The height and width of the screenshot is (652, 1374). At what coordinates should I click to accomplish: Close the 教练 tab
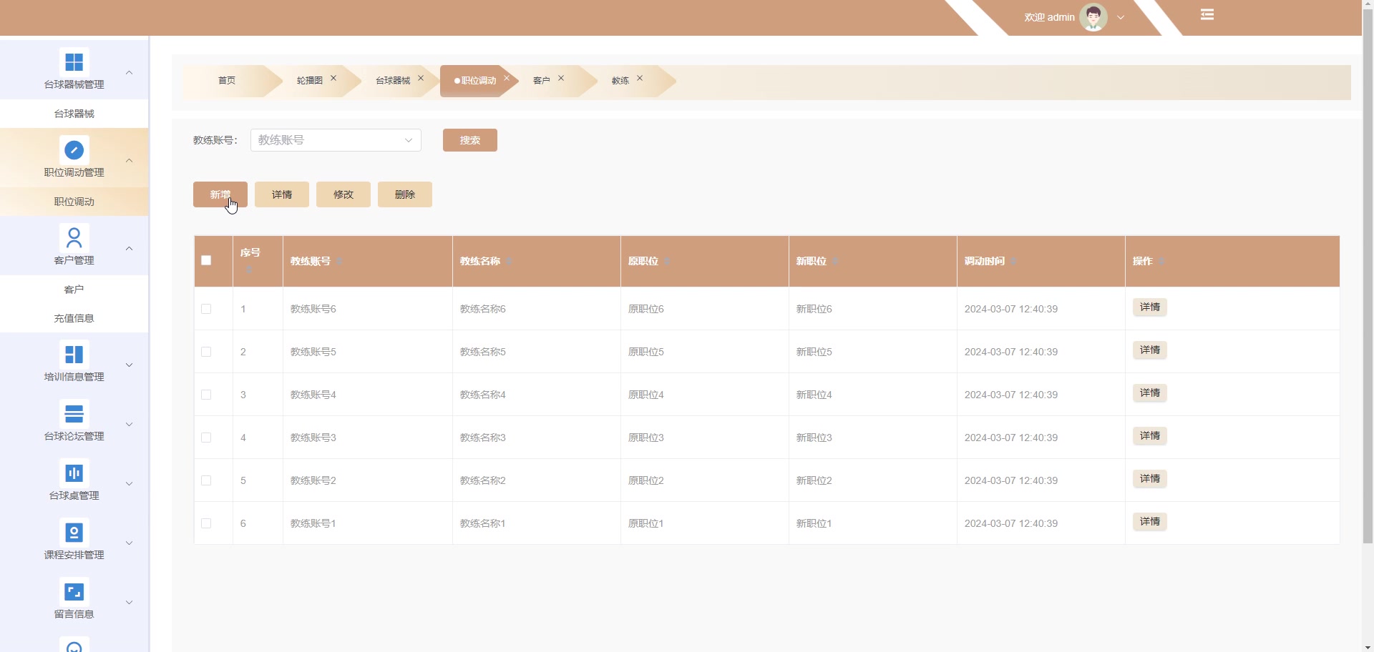click(640, 78)
